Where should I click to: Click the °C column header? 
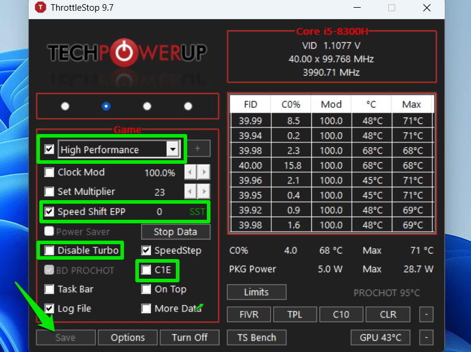371,104
